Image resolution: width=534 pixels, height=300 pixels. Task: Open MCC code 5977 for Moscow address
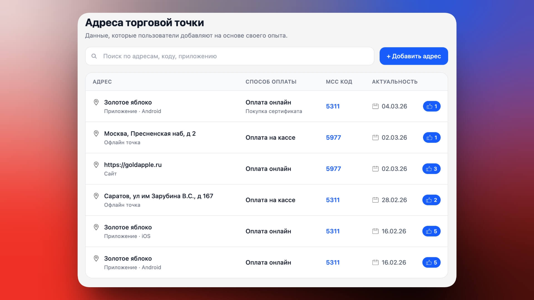[333, 137]
